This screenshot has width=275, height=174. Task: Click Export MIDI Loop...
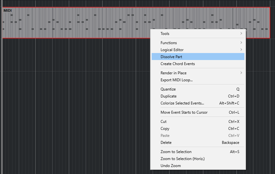tap(177, 80)
